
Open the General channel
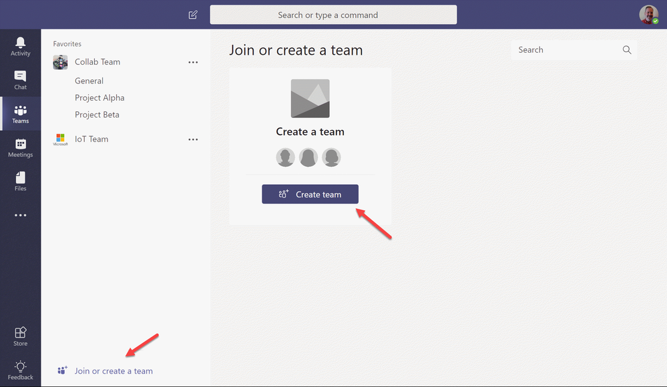click(89, 81)
